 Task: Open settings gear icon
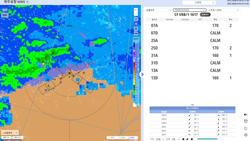tap(246, 135)
